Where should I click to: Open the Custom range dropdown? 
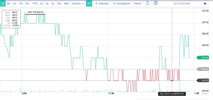pyautogui.click(x=78, y=3)
